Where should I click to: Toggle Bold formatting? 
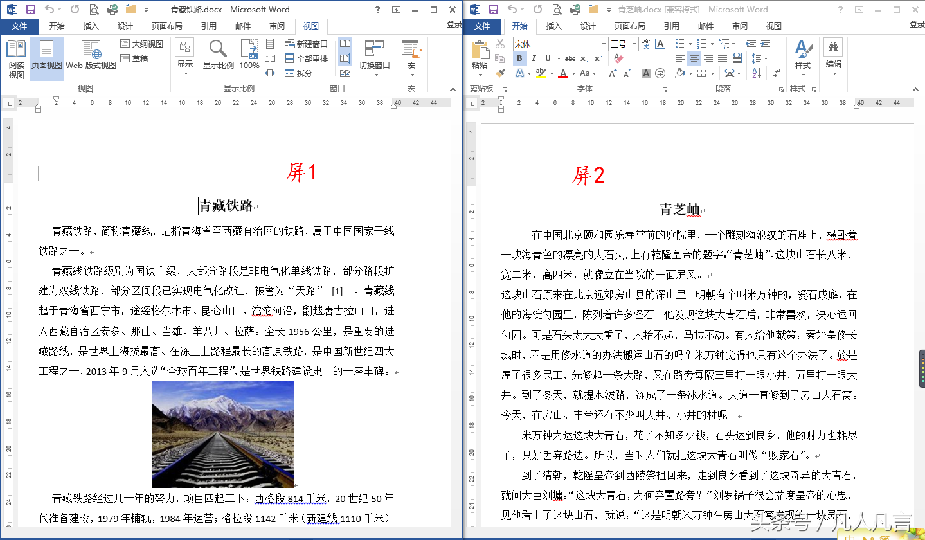tap(519, 59)
